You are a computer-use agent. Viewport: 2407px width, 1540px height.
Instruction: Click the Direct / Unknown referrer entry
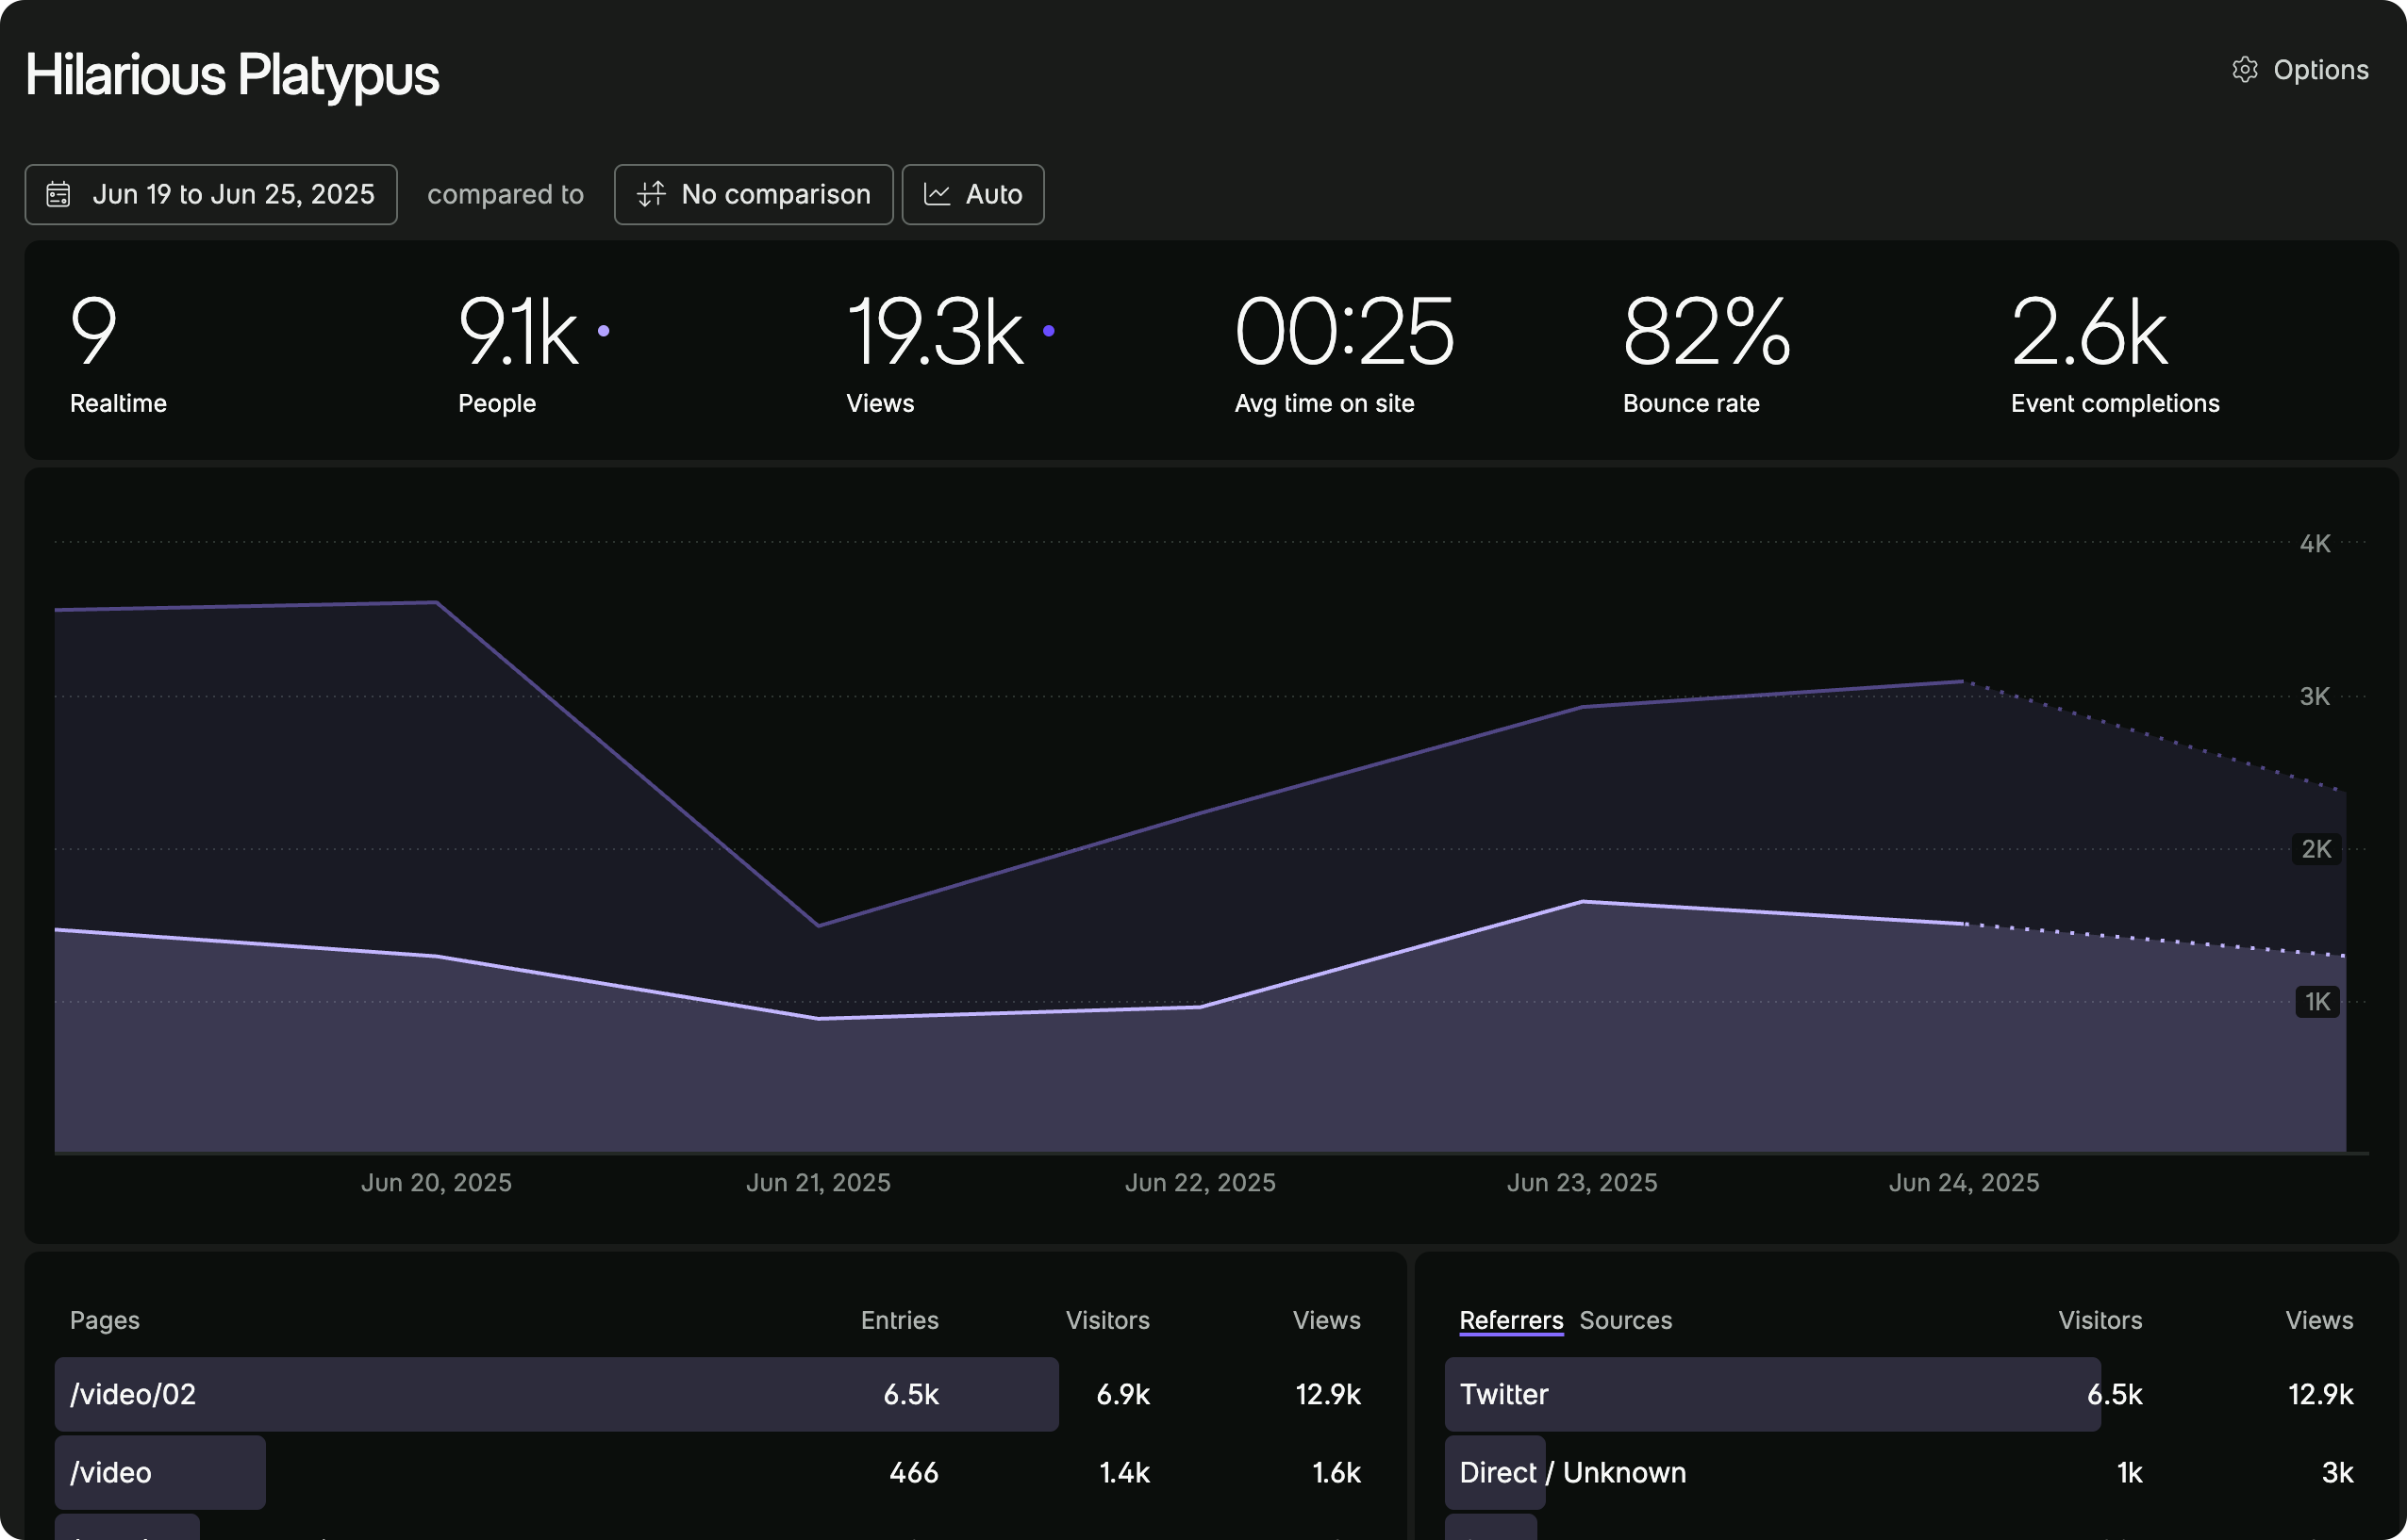pos(1572,1471)
